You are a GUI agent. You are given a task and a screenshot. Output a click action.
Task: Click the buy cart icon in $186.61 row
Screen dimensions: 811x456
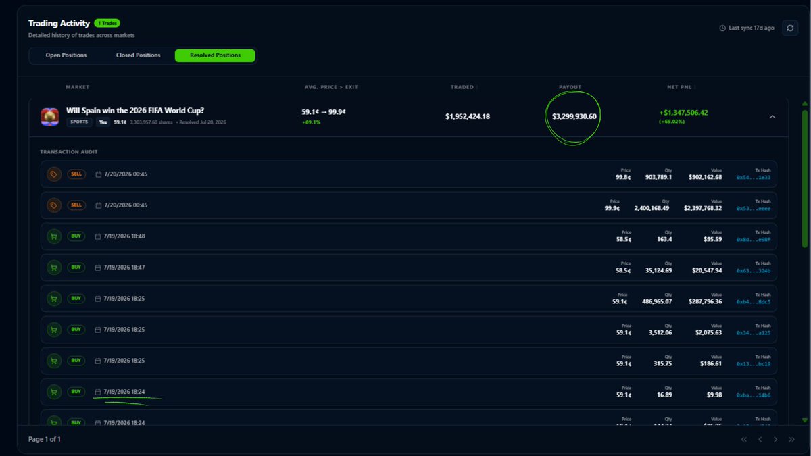pos(54,361)
